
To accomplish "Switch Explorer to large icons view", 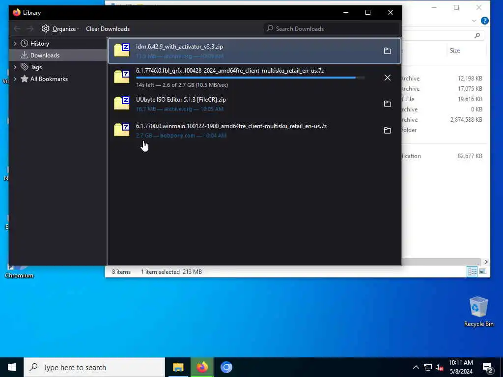I will coord(483,272).
